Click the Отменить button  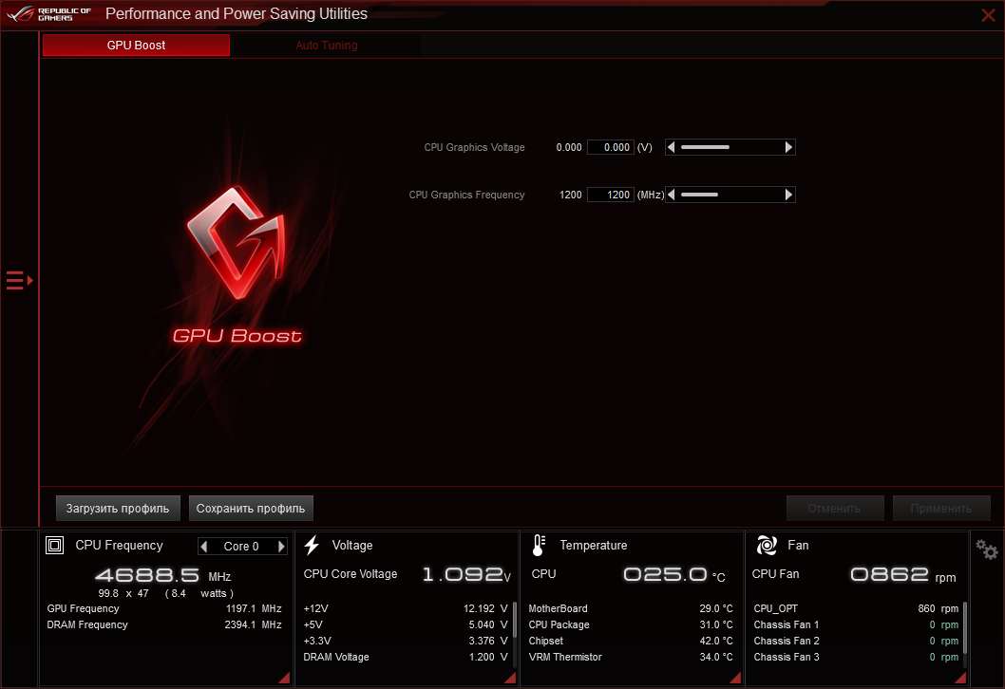click(x=835, y=509)
